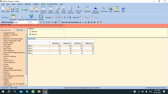The height and width of the screenshot is (94, 168).
Task: Click the New file icon
Action: tap(3, 9)
